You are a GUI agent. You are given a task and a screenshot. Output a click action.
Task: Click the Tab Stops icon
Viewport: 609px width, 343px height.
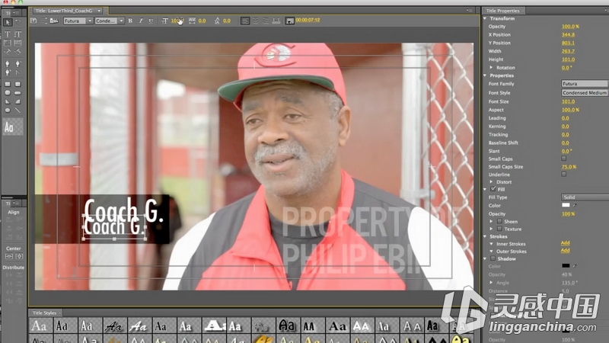pyautogui.click(x=276, y=21)
